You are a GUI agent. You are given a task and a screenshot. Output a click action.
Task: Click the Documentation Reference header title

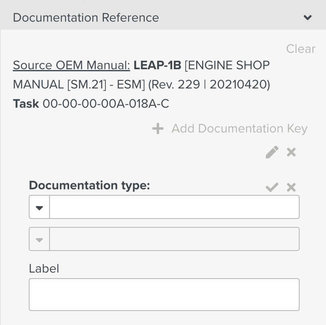pos(86,18)
